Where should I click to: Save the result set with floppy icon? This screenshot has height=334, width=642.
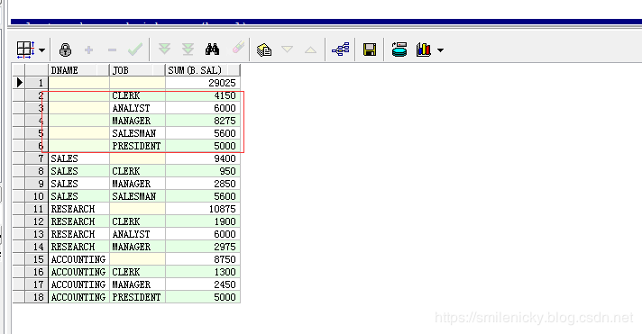click(x=370, y=50)
